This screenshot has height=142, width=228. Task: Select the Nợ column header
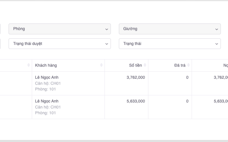[x=225, y=65]
